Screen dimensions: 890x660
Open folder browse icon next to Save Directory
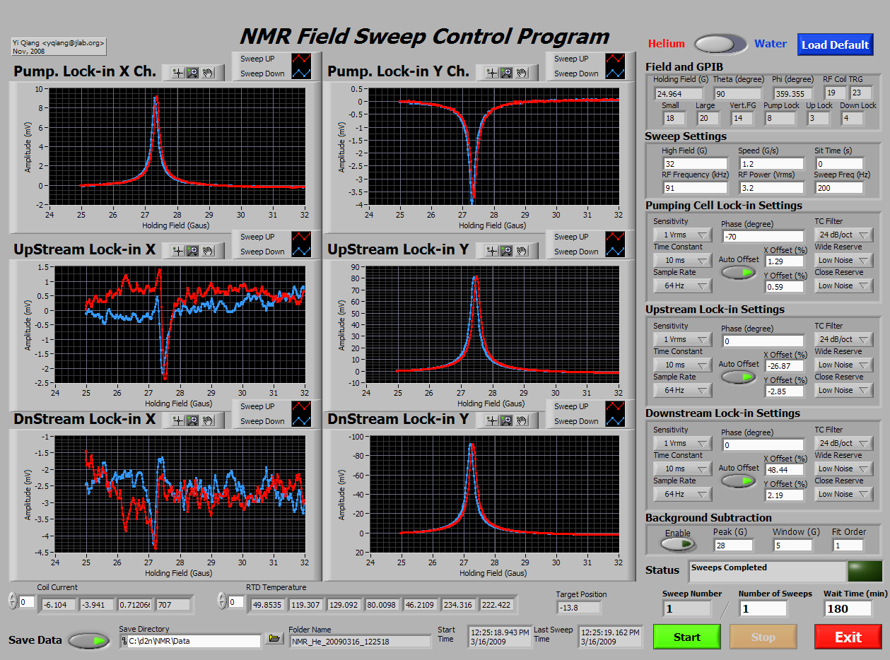tap(274, 640)
